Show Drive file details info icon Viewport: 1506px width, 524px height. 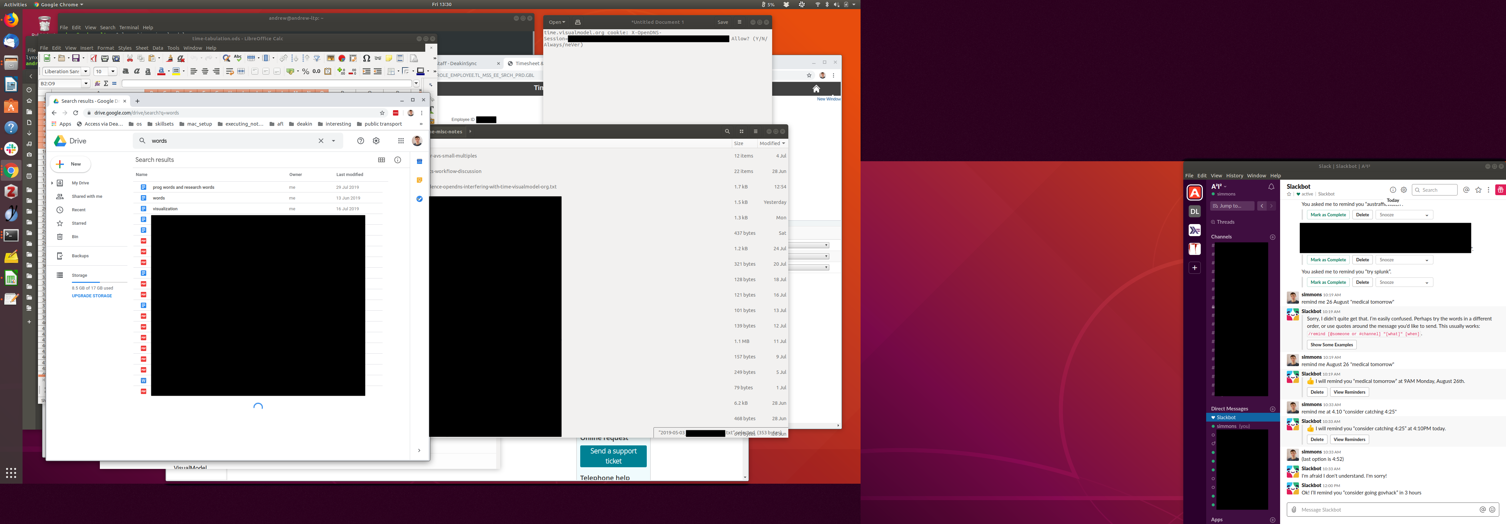[398, 160]
